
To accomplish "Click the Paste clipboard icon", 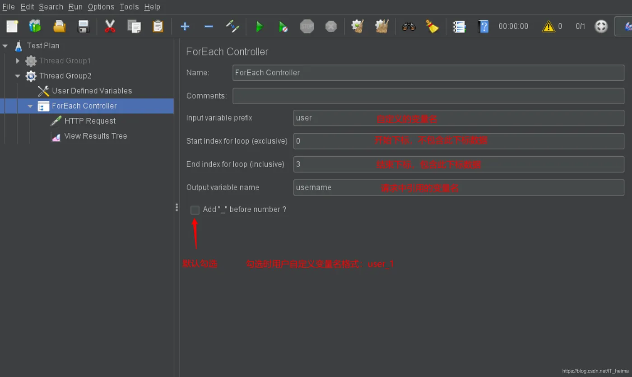I will tap(158, 27).
